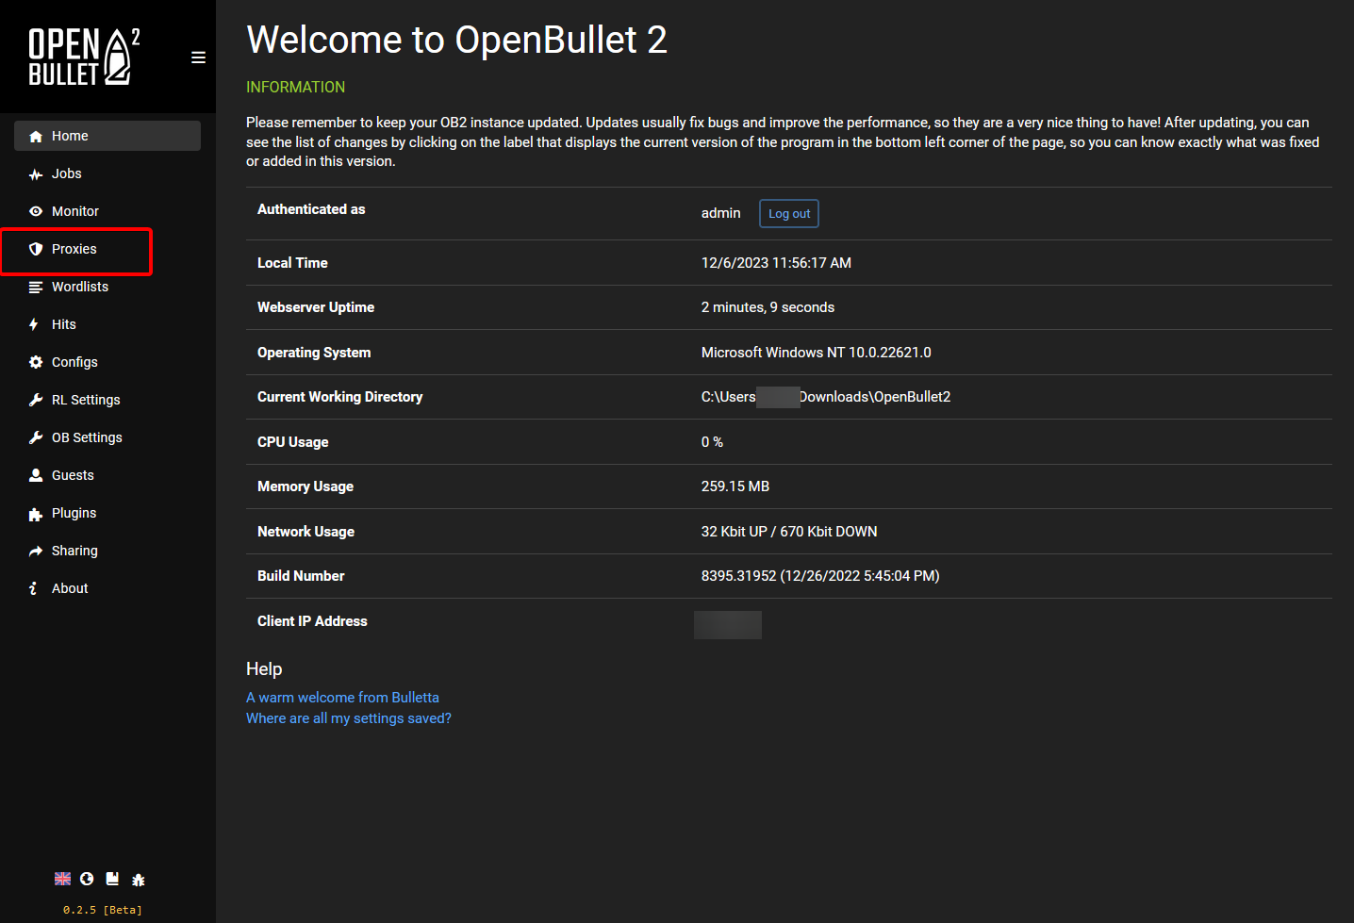Click the Configs gear icon

point(36,362)
